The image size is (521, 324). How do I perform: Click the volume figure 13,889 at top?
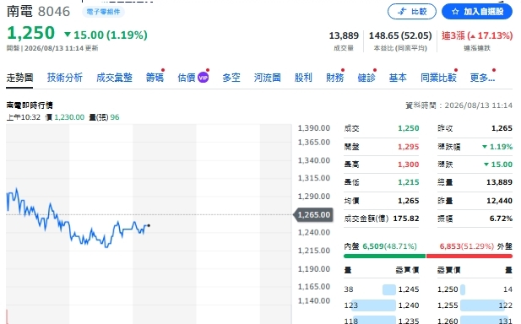[344, 35]
